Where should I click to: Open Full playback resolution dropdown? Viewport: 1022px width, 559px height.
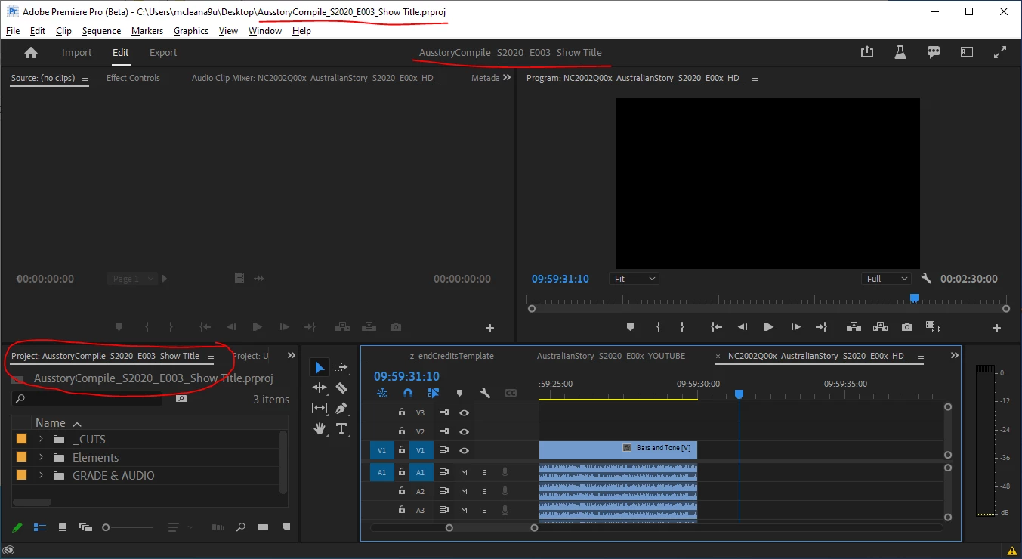coord(887,279)
